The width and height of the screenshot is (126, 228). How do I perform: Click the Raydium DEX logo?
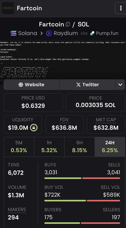[x=49, y=33]
